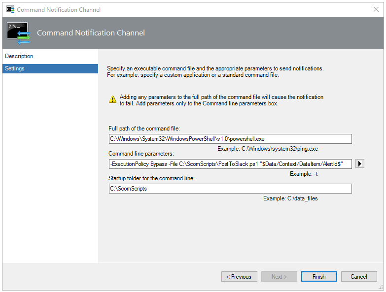Go back with the Previous button

coord(239,277)
